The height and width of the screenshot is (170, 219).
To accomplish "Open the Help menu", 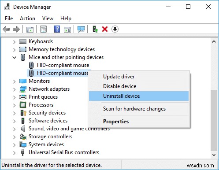I will point(66,18).
